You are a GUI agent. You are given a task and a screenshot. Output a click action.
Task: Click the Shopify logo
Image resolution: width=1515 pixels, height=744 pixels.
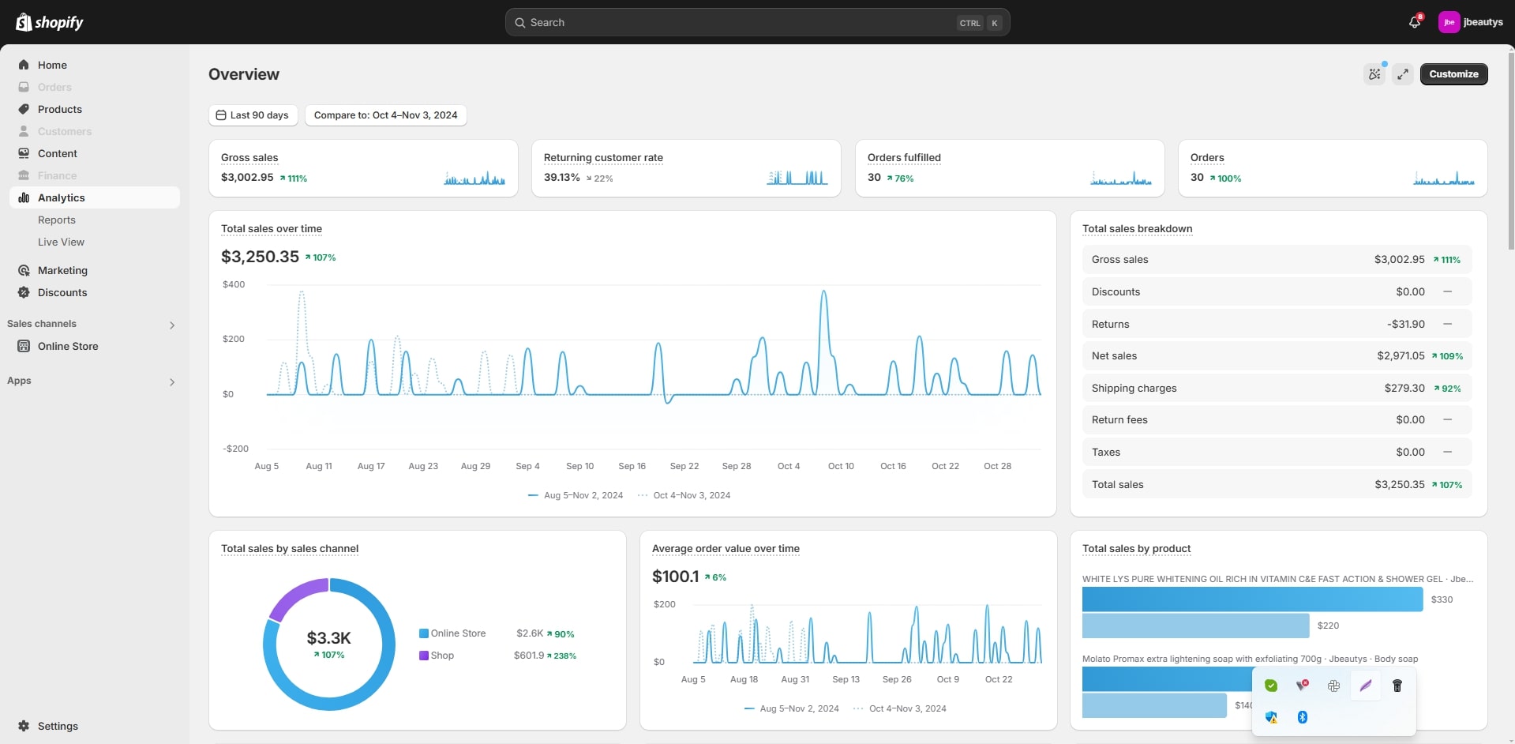[50, 22]
